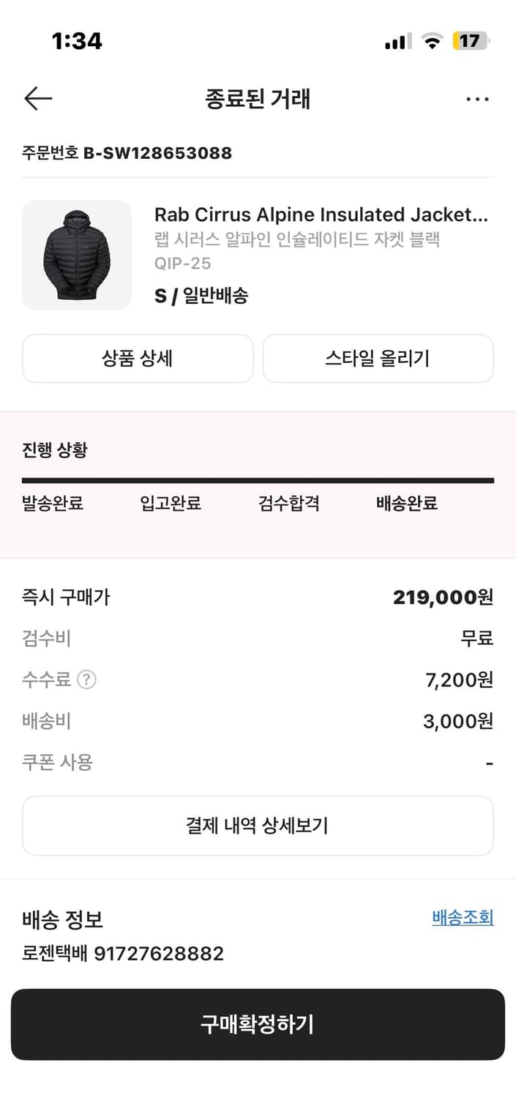Screen dimensions: 516x1098
Task: Tap the clock showing 1:34
Action: [x=78, y=41]
